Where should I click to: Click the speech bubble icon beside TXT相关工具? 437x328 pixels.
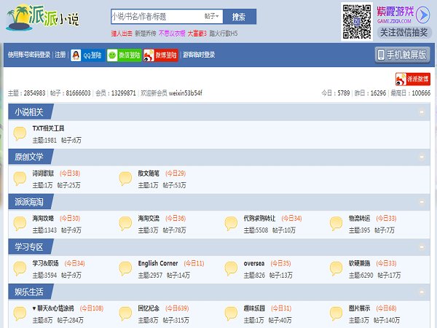tap(20, 133)
